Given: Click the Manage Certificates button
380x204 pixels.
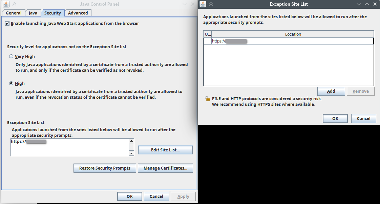Looking at the screenshot, I should click(x=165, y=168).
